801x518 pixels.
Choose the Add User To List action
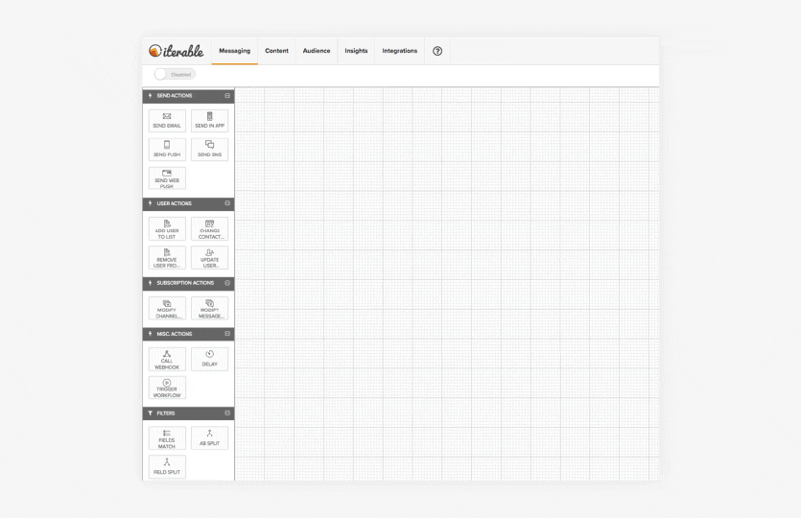(167, 229)
